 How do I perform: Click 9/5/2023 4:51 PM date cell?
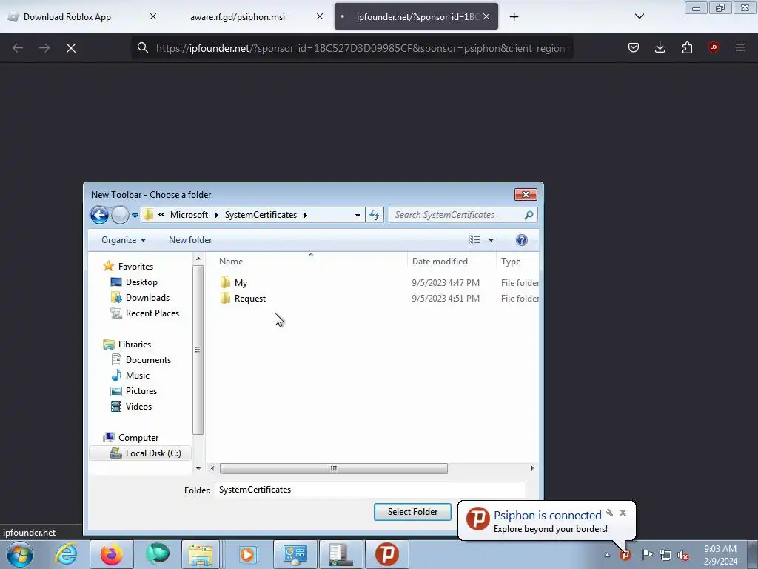pos(446,299)
